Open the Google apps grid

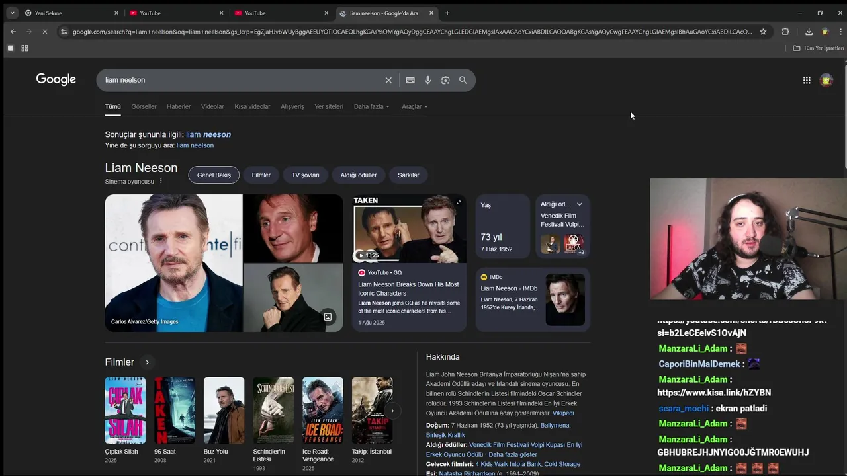point(807,80)
